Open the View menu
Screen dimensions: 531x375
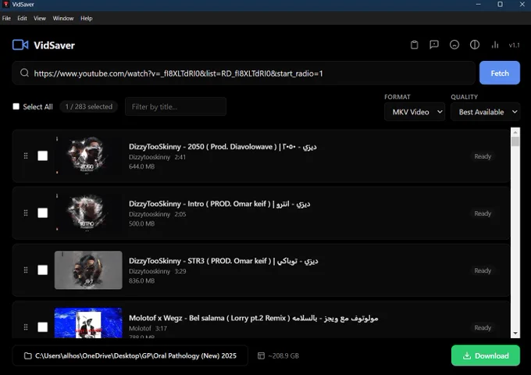point(40,18)
